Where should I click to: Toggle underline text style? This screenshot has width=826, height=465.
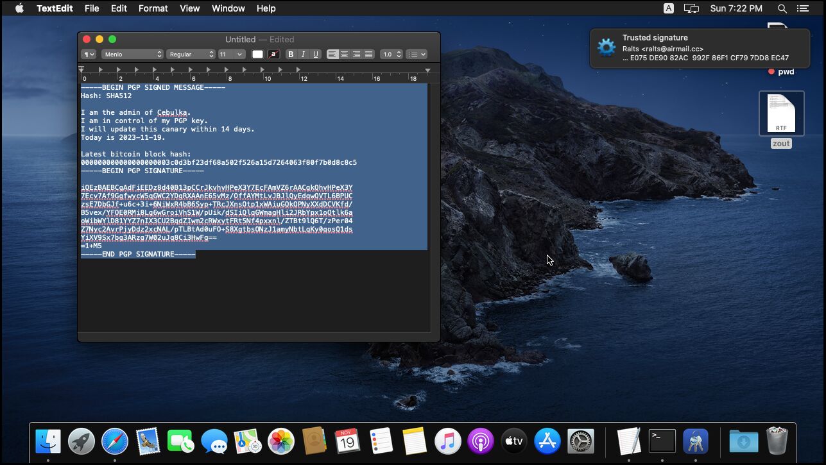pyautogui.click(x=315, y=55)
